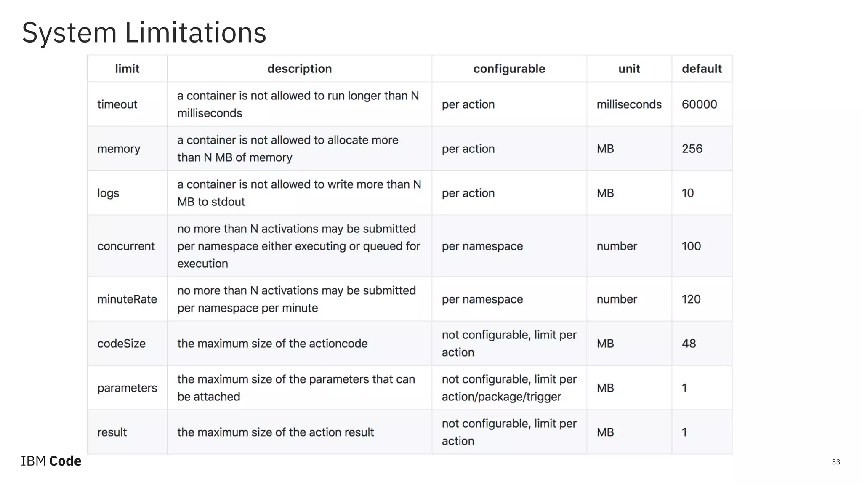Image resolution: width=862 pixels, height=485 pixels.
Task: Click the "milliseconds" unit cell
Action: (629, 104)
